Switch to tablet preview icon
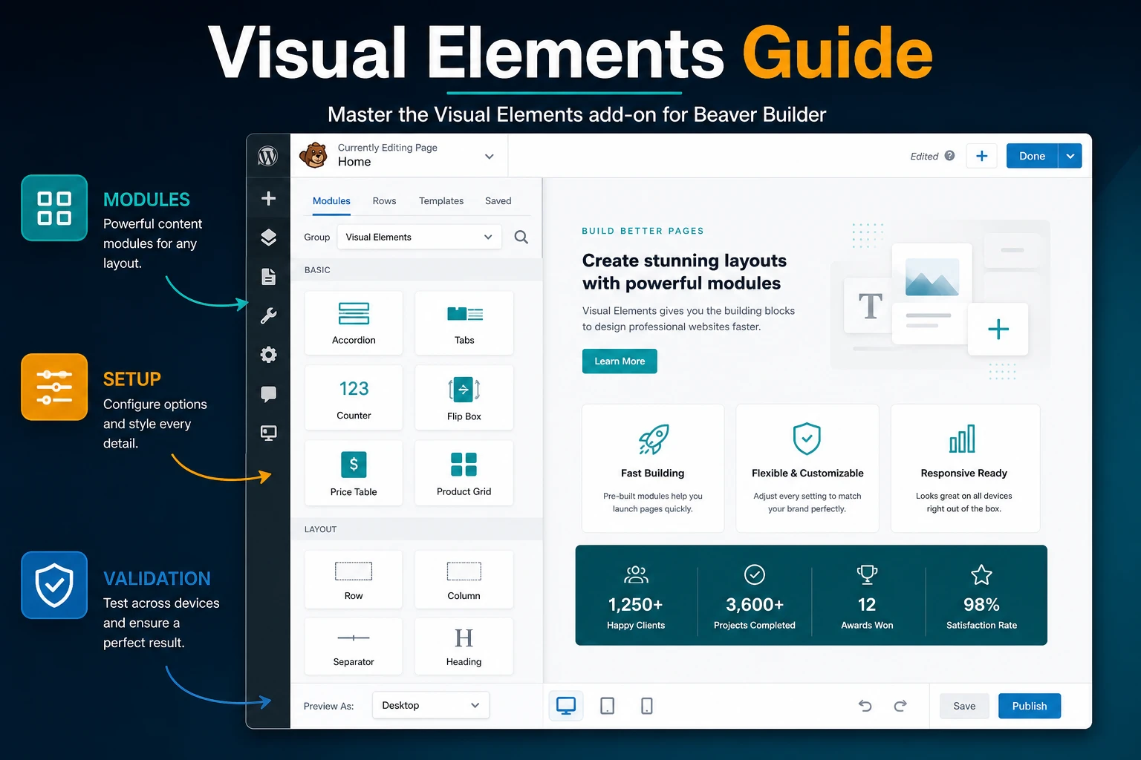Image resolution: width=1141 pixels, height=760 pixels. 607,706
